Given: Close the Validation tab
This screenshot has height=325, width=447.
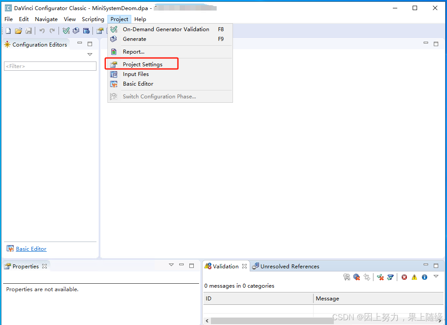Looking at the screenshot, I should click(x=244, y=266).
